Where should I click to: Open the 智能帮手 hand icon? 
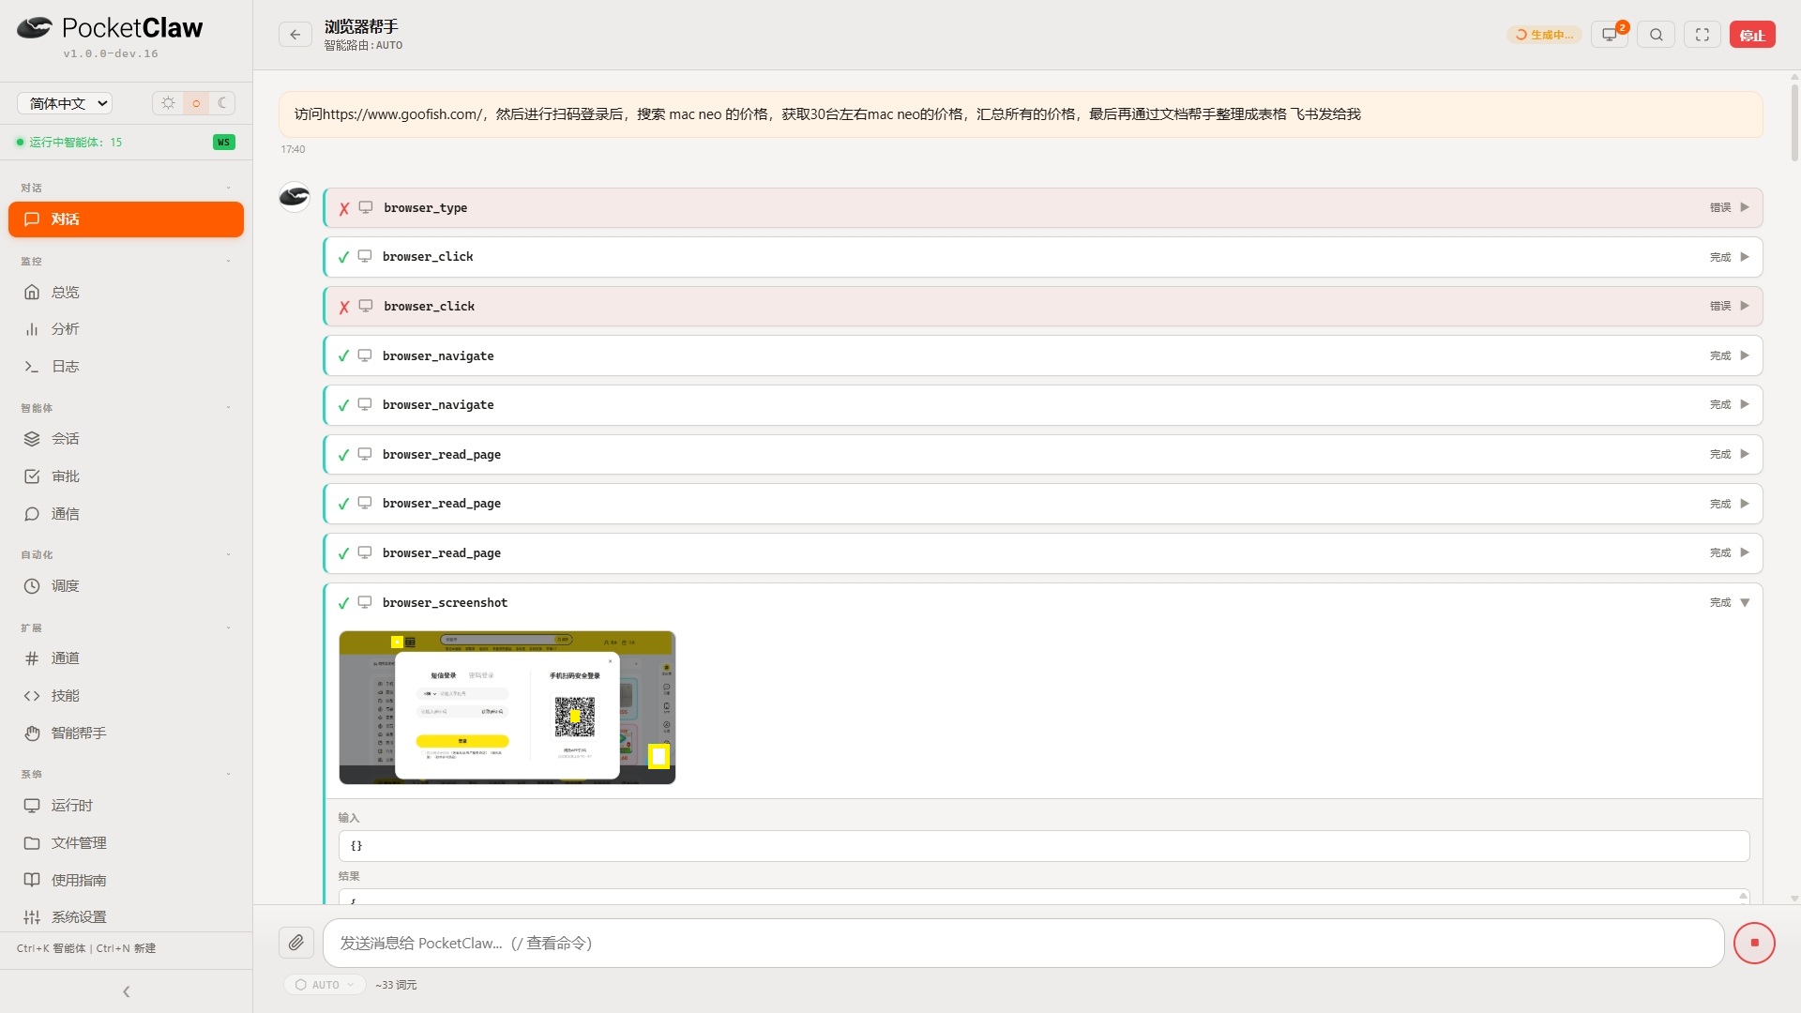[x=32, y=733]
